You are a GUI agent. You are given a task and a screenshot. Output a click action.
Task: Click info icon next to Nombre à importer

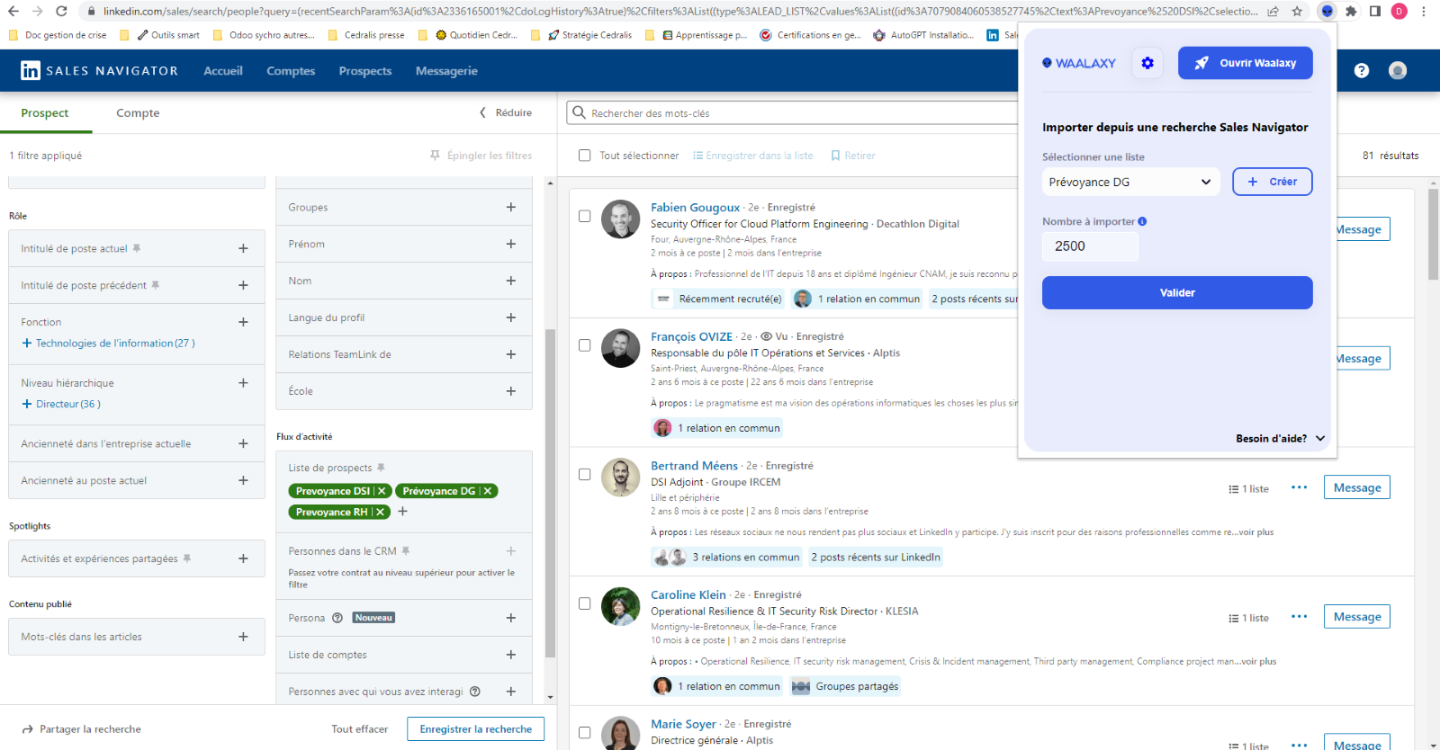(1142, 221)
